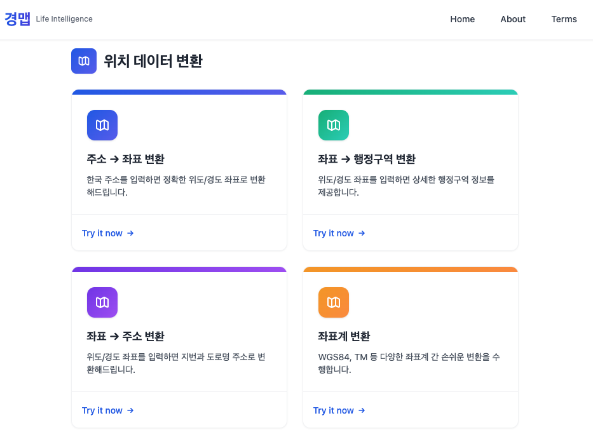Image resolution: width=593 pixels, height=432 pixels.
Task: Click arrow icon after first card's Try it now
Action: click(130, 233)
